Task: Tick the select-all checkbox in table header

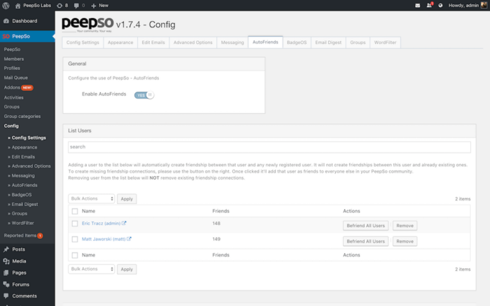Action: click(x=75, y=211)
